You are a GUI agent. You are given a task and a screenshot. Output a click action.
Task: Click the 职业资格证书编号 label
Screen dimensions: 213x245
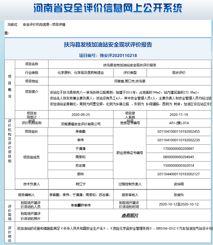coord(130,153)
